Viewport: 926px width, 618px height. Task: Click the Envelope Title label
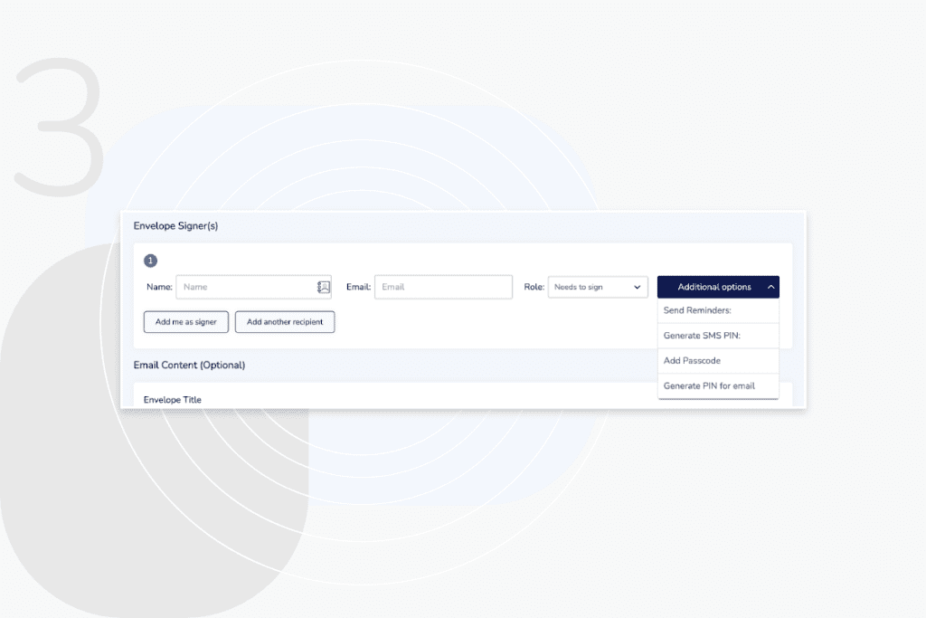pyautogui.click(x=173, y=400)
